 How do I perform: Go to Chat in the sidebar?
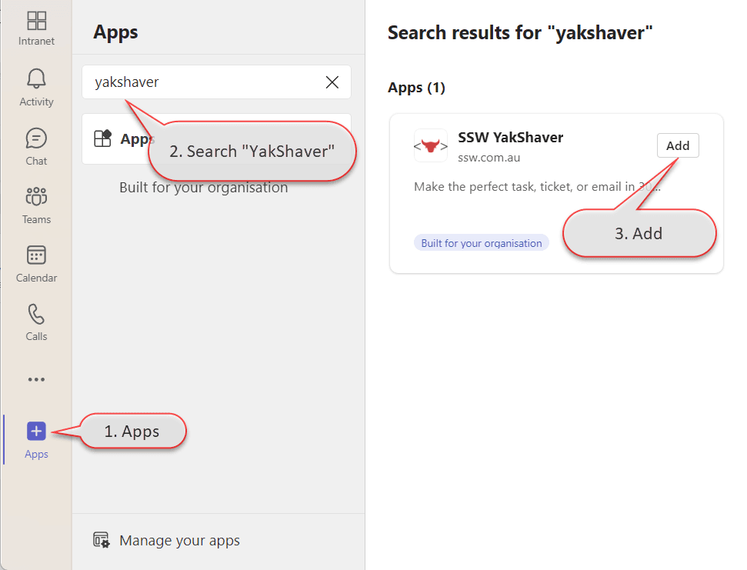36,146
